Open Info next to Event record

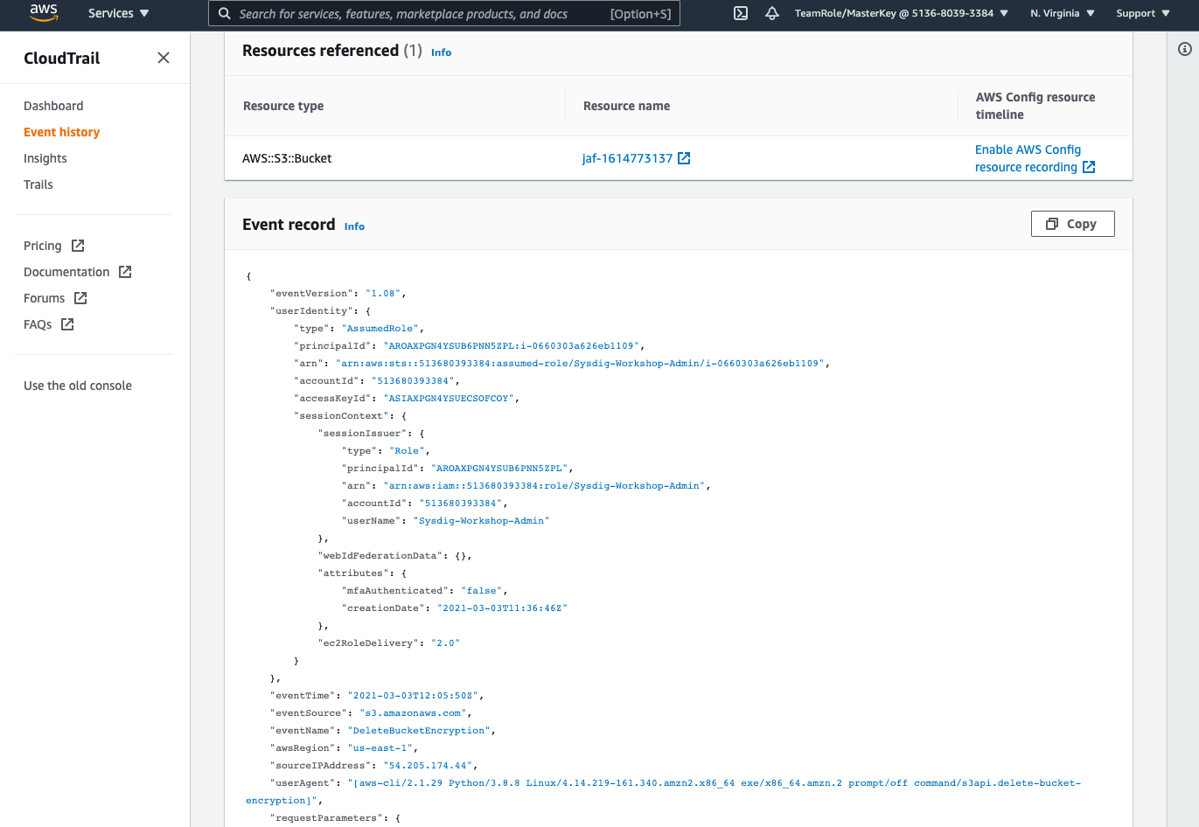(x=354, y=226)
